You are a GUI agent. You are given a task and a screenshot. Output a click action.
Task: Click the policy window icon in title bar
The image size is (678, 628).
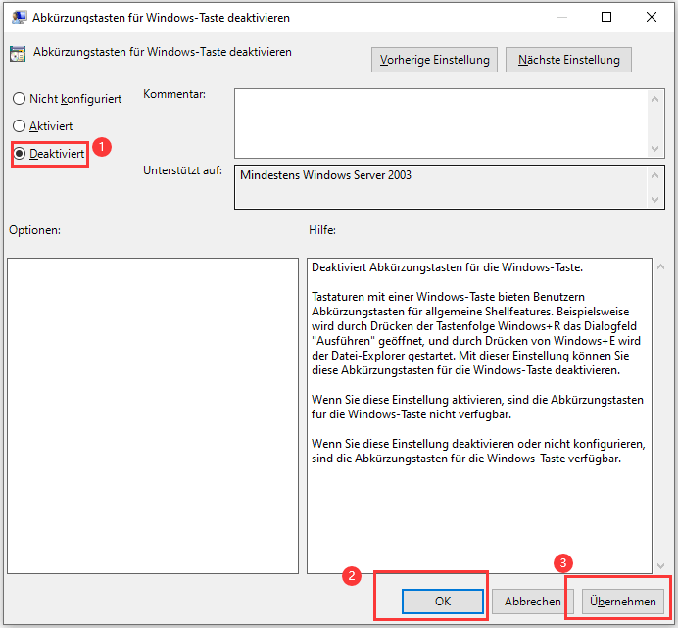tap(19, 18)
